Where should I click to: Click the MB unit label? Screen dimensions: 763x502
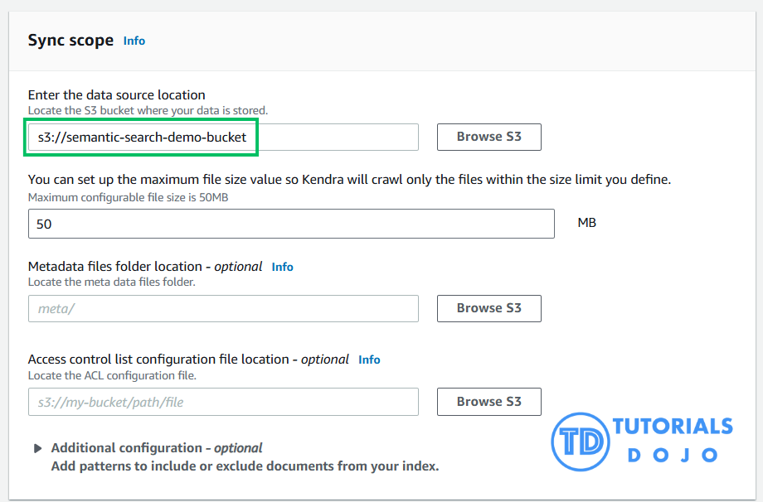coord(586,223)
